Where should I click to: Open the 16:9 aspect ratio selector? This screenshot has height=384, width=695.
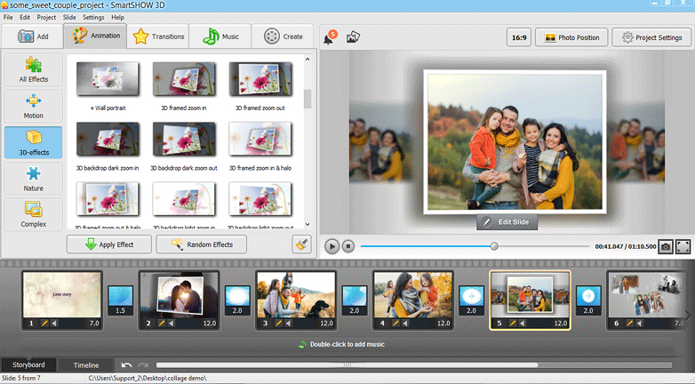coord(519,37)
